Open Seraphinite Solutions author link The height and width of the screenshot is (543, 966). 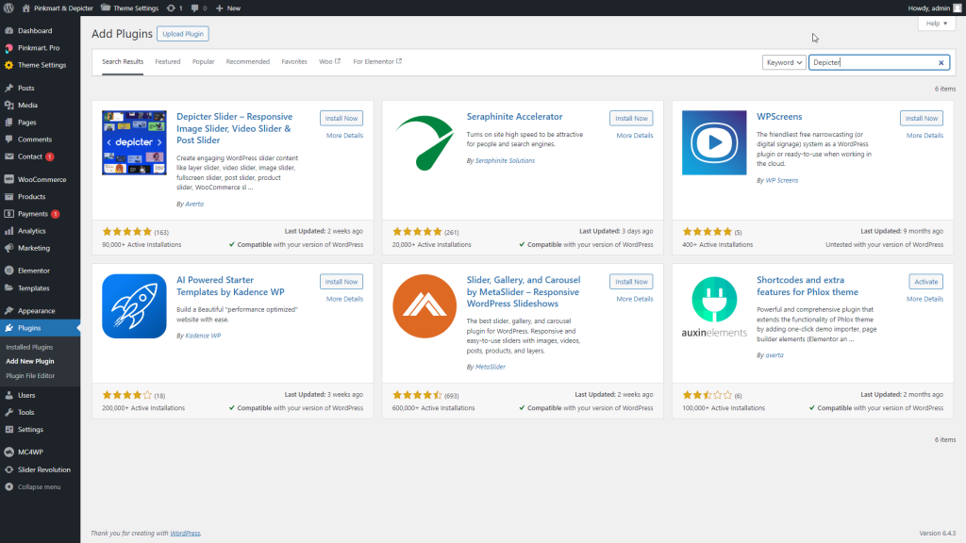coord(505,160)
